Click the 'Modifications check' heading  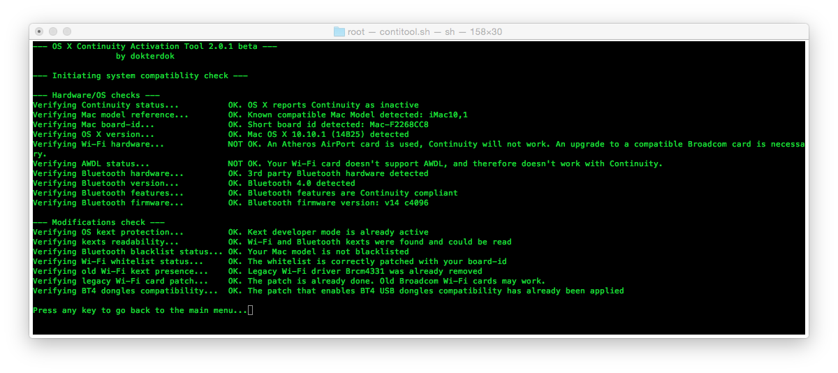pyautogui.click(x=99, y=222)
